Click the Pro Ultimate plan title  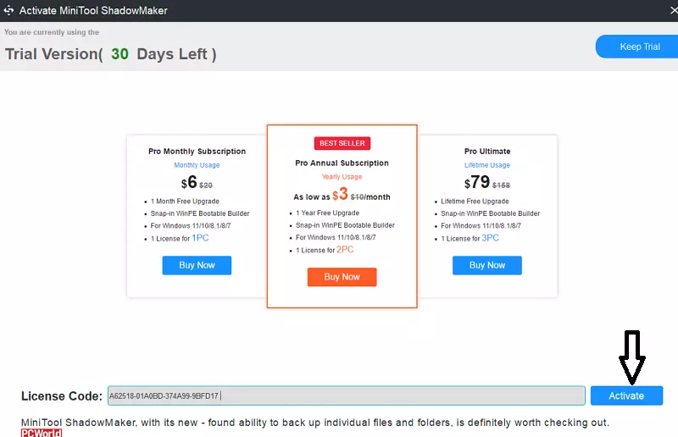point(487,152)
